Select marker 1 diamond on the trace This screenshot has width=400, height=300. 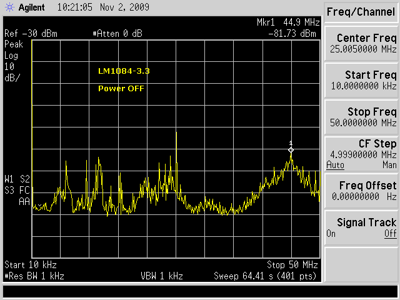291,150
